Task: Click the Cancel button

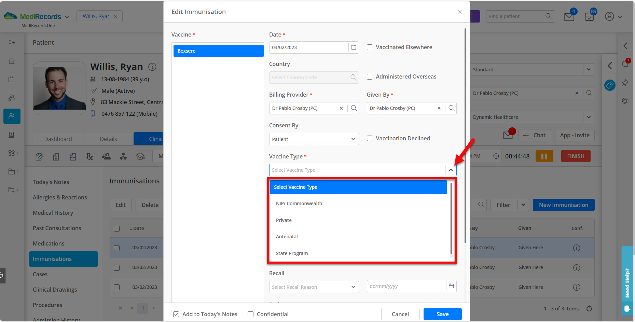Action: click(x=400, y=314)
